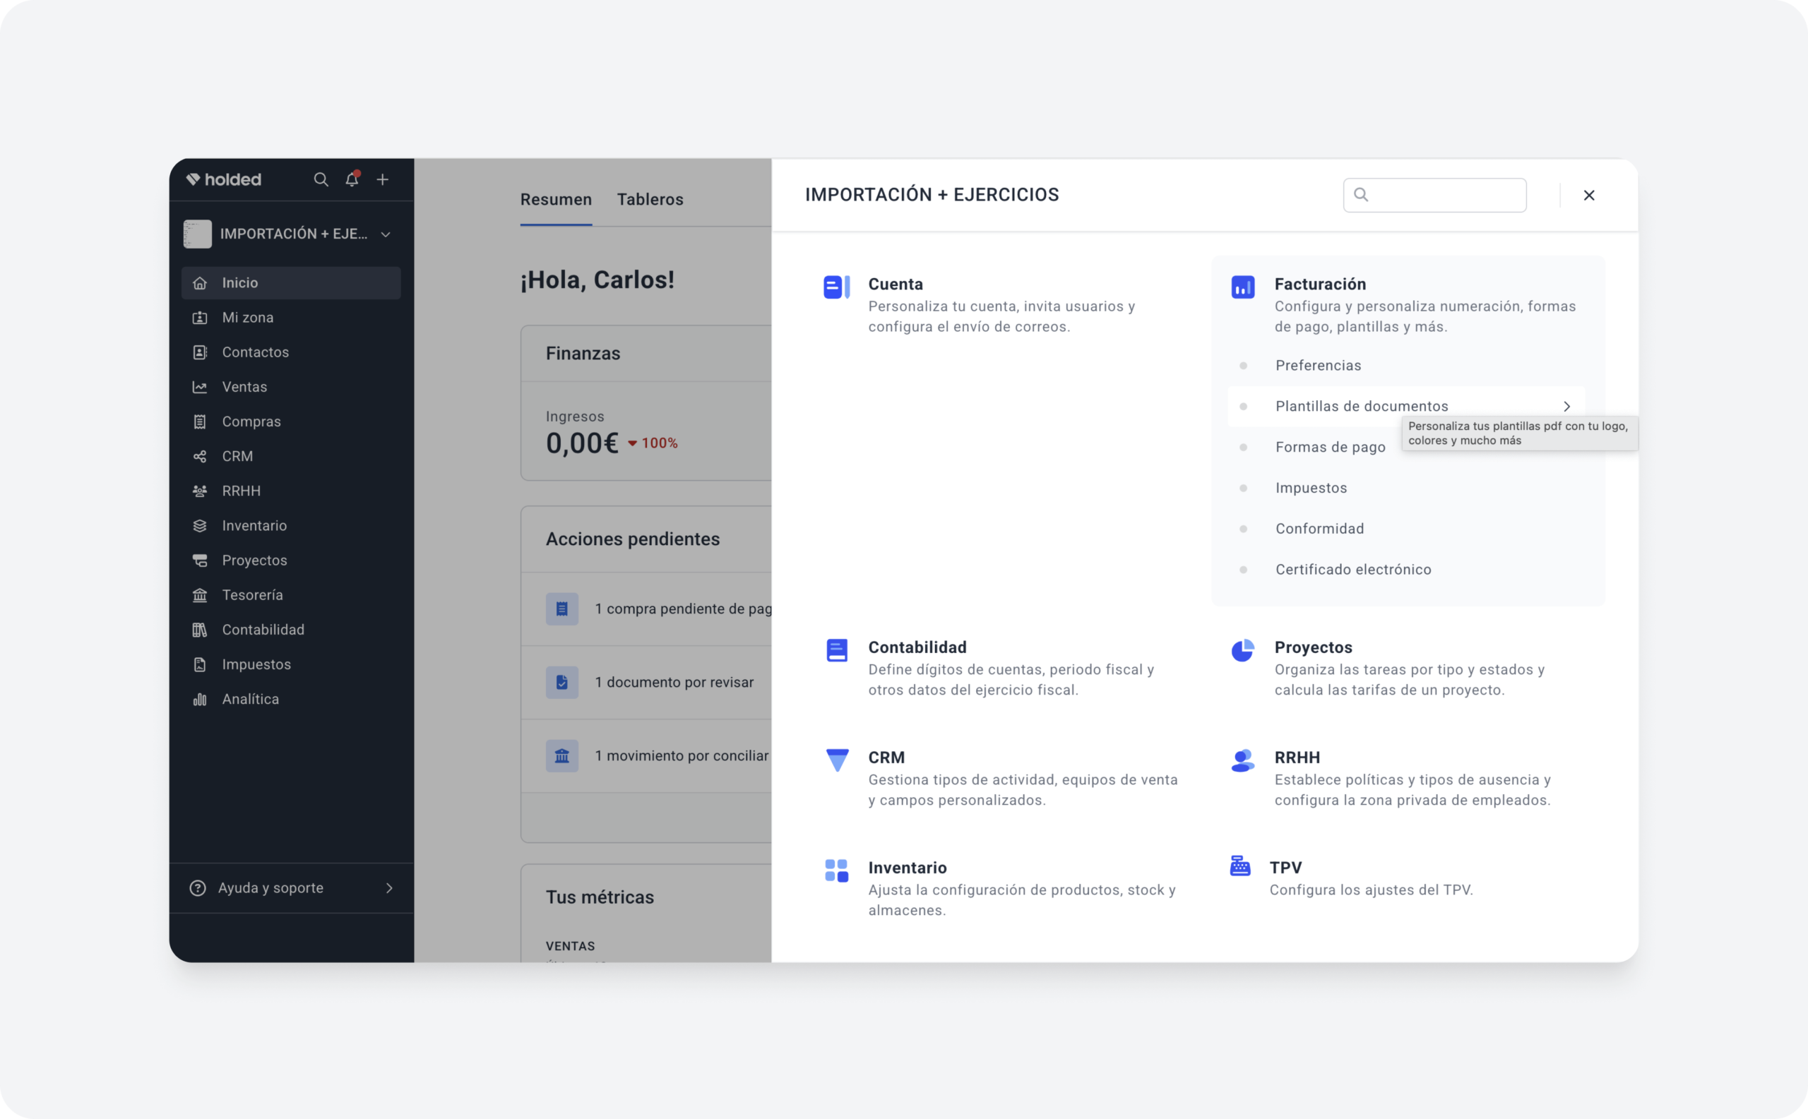Go to Certificado electrónico settings
The width and height of the screenshot is (1808, 1119).
[1352, 569]
